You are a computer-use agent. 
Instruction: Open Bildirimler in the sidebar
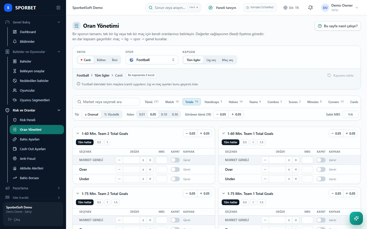[x=37, y=41]
